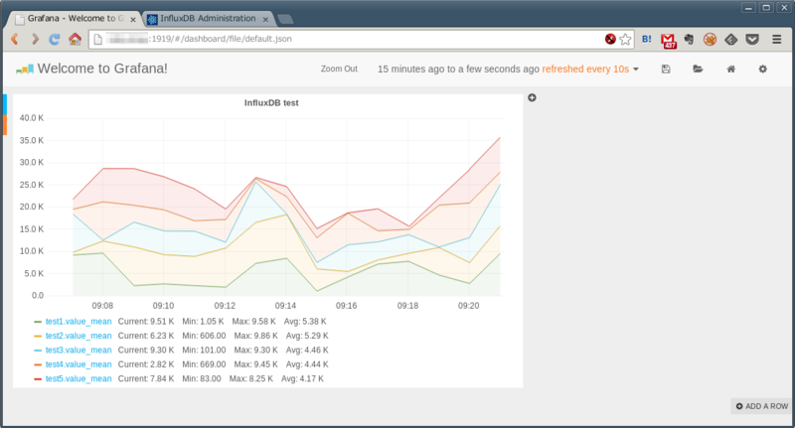Click the 'refreshed every 10s' text
Viewport: 795px width, 428px height.
[x=585, y=69]
